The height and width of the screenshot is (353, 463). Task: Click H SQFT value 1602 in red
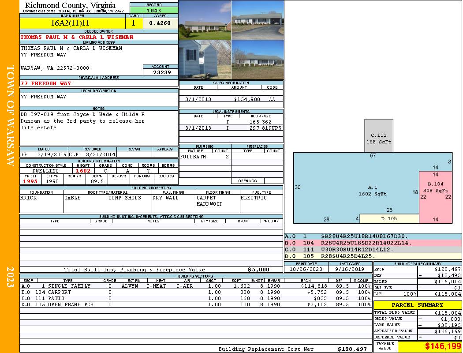click(83, 171)
